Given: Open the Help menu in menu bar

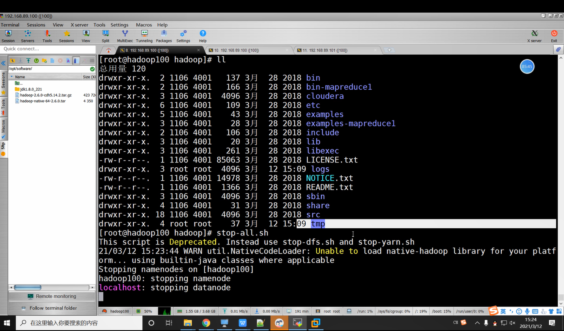Looking at the screenshot, I should point(162,25).
